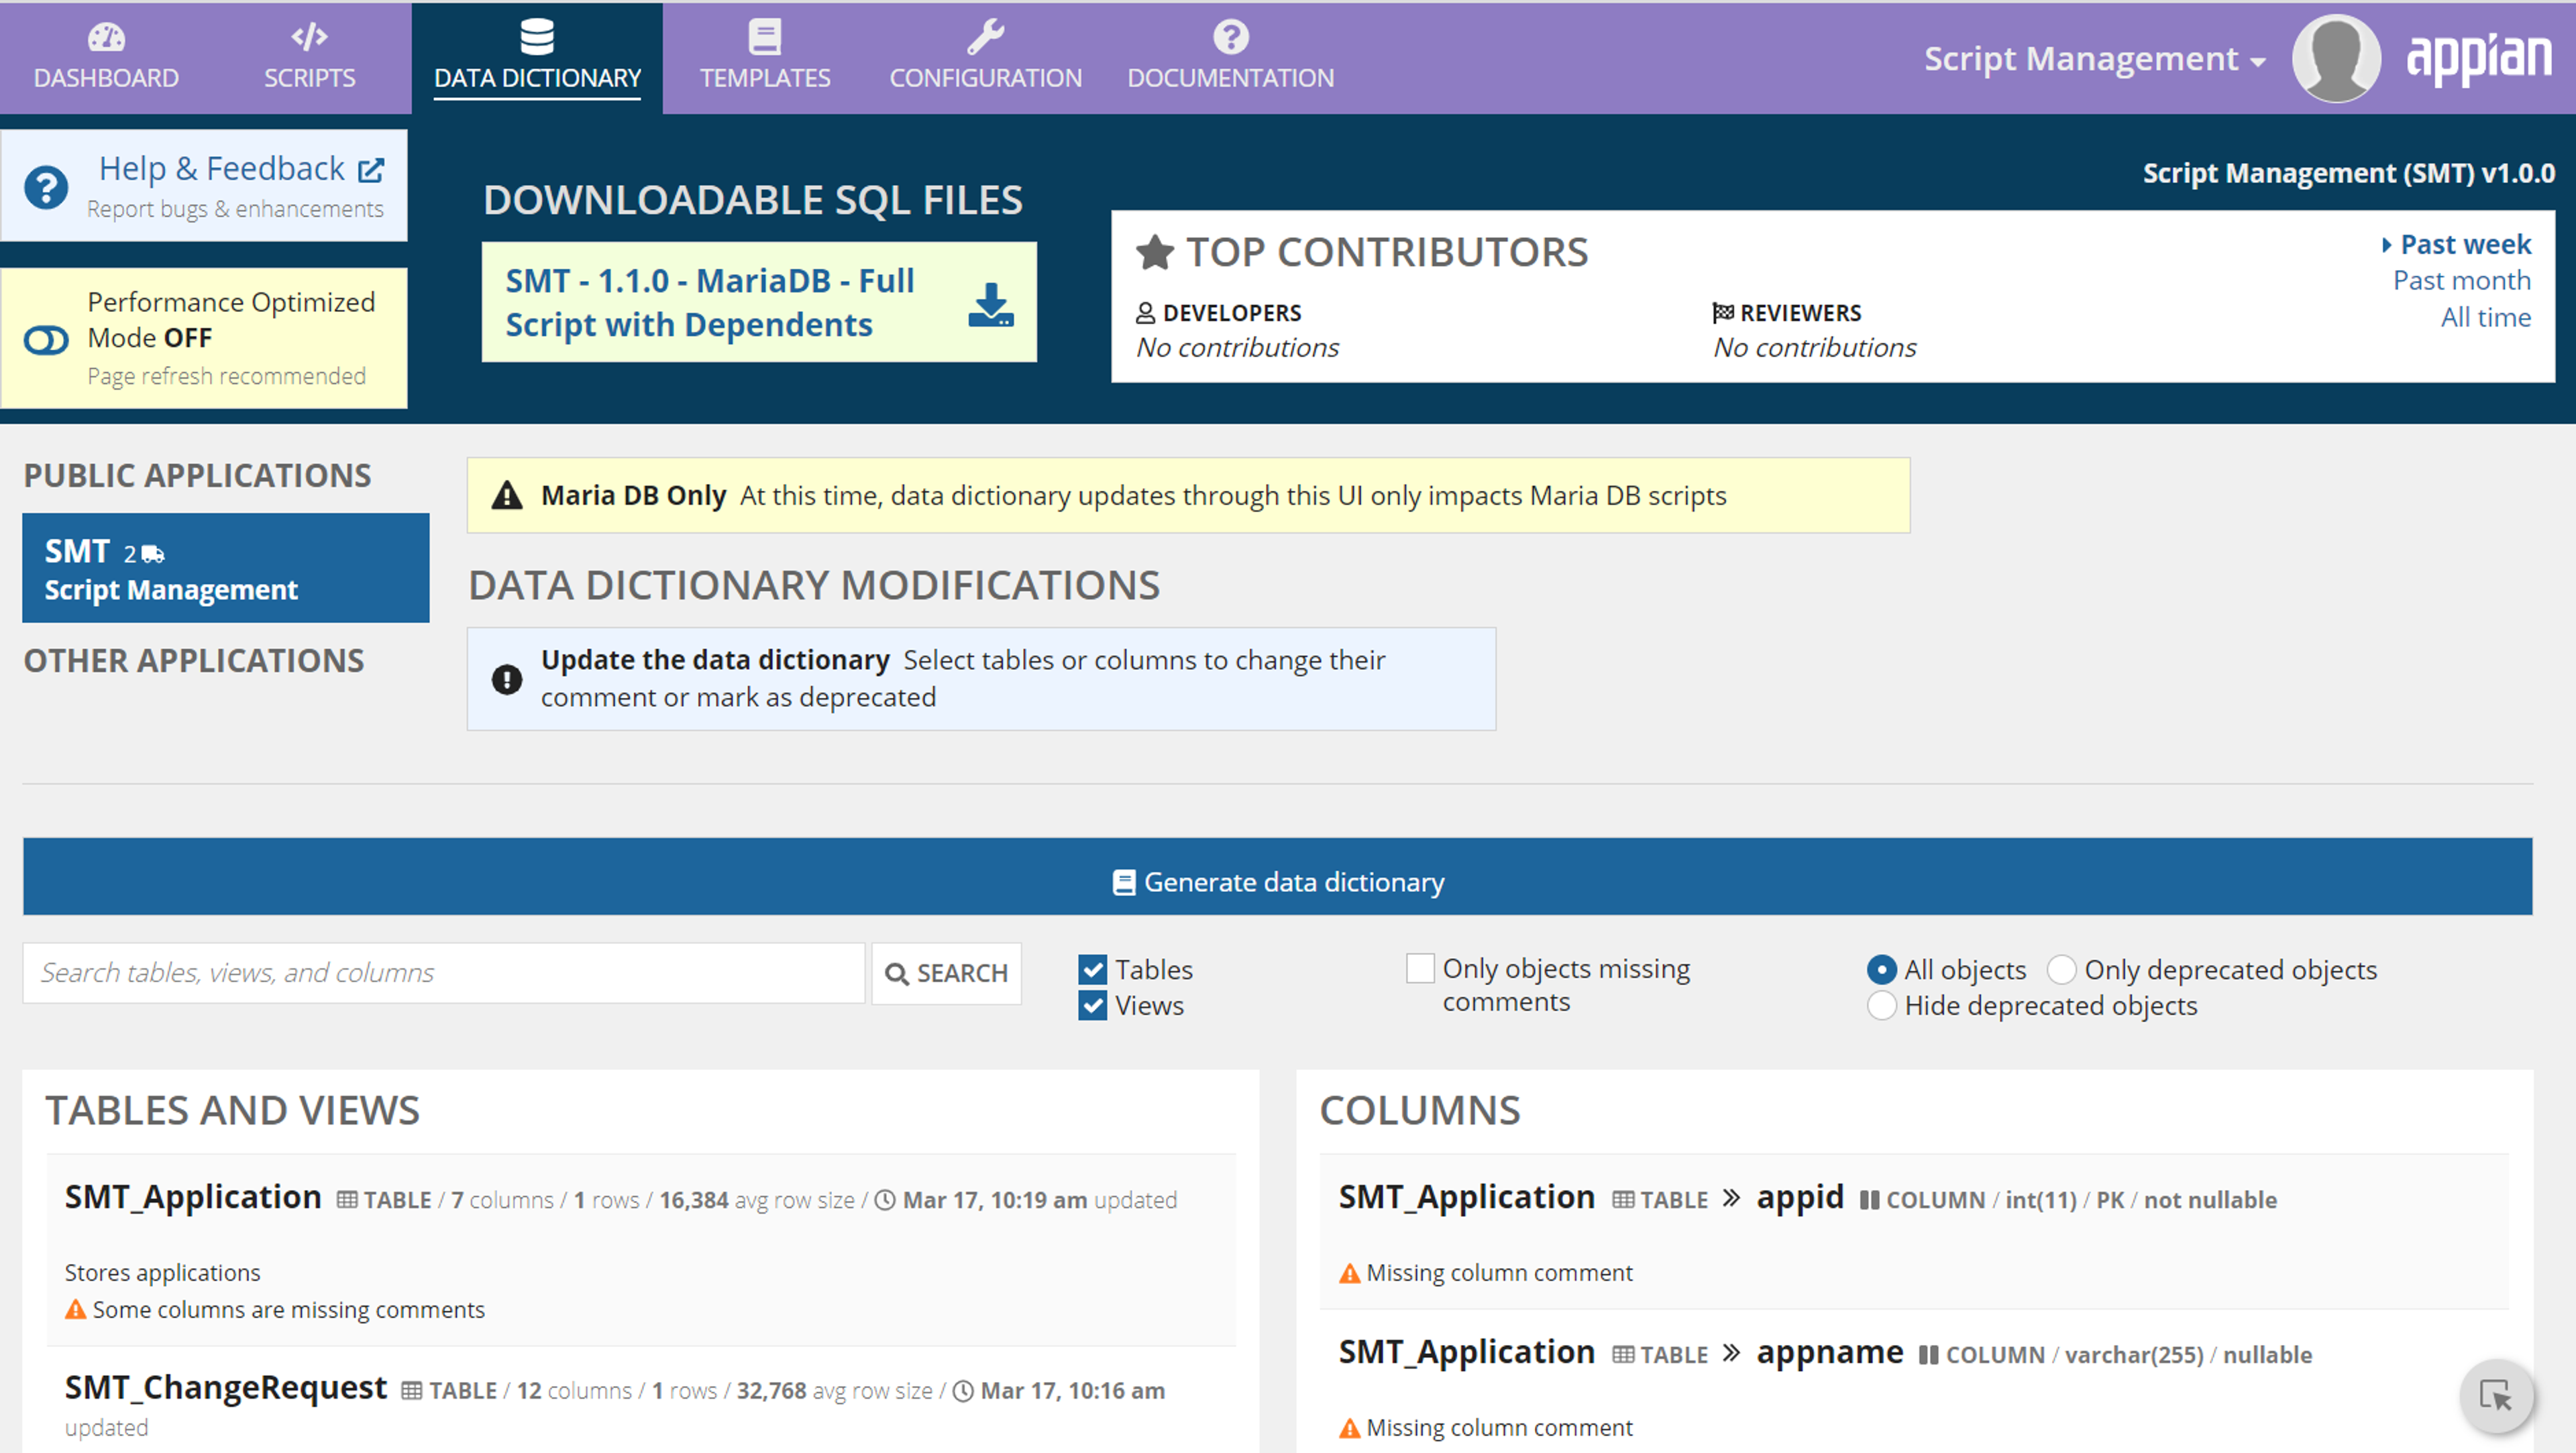
Task: Filter contributors by Past week
Action: [x=2465, y=245]
